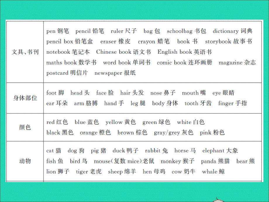Select the "English book 英语书" entry
Screen dimensions: 269x202
(x=184, y=52)
